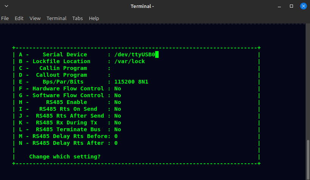The height and width of the screenshot is (180, 310).
Task: Click the Change which setting? prompt
Action: pos(65,157)
